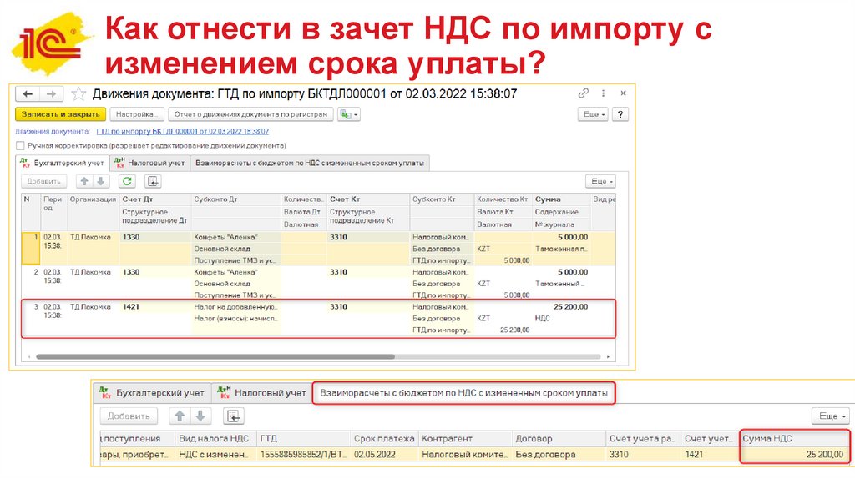The width and height of the screenshot is (855, 479).
Task: Click the 'Сумма' column header
Action: [x=548, y=199]
